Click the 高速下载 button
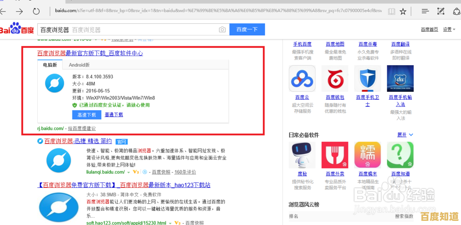 pos(87,115)
